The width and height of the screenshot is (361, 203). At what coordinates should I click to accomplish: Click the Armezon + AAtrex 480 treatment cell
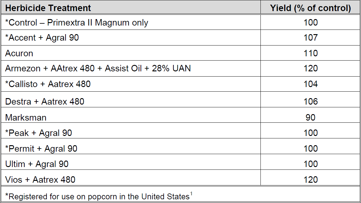pyautogui.click(x=98, y=68)
